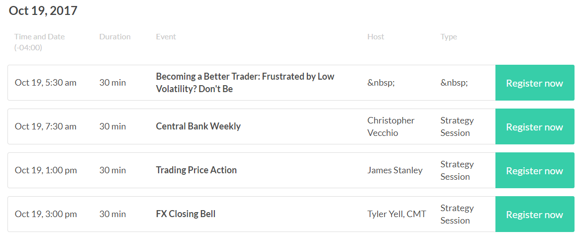Viewport: 579px width, 239px height.
Task: Click the Time and Date column header
Action: click(39, 42)
